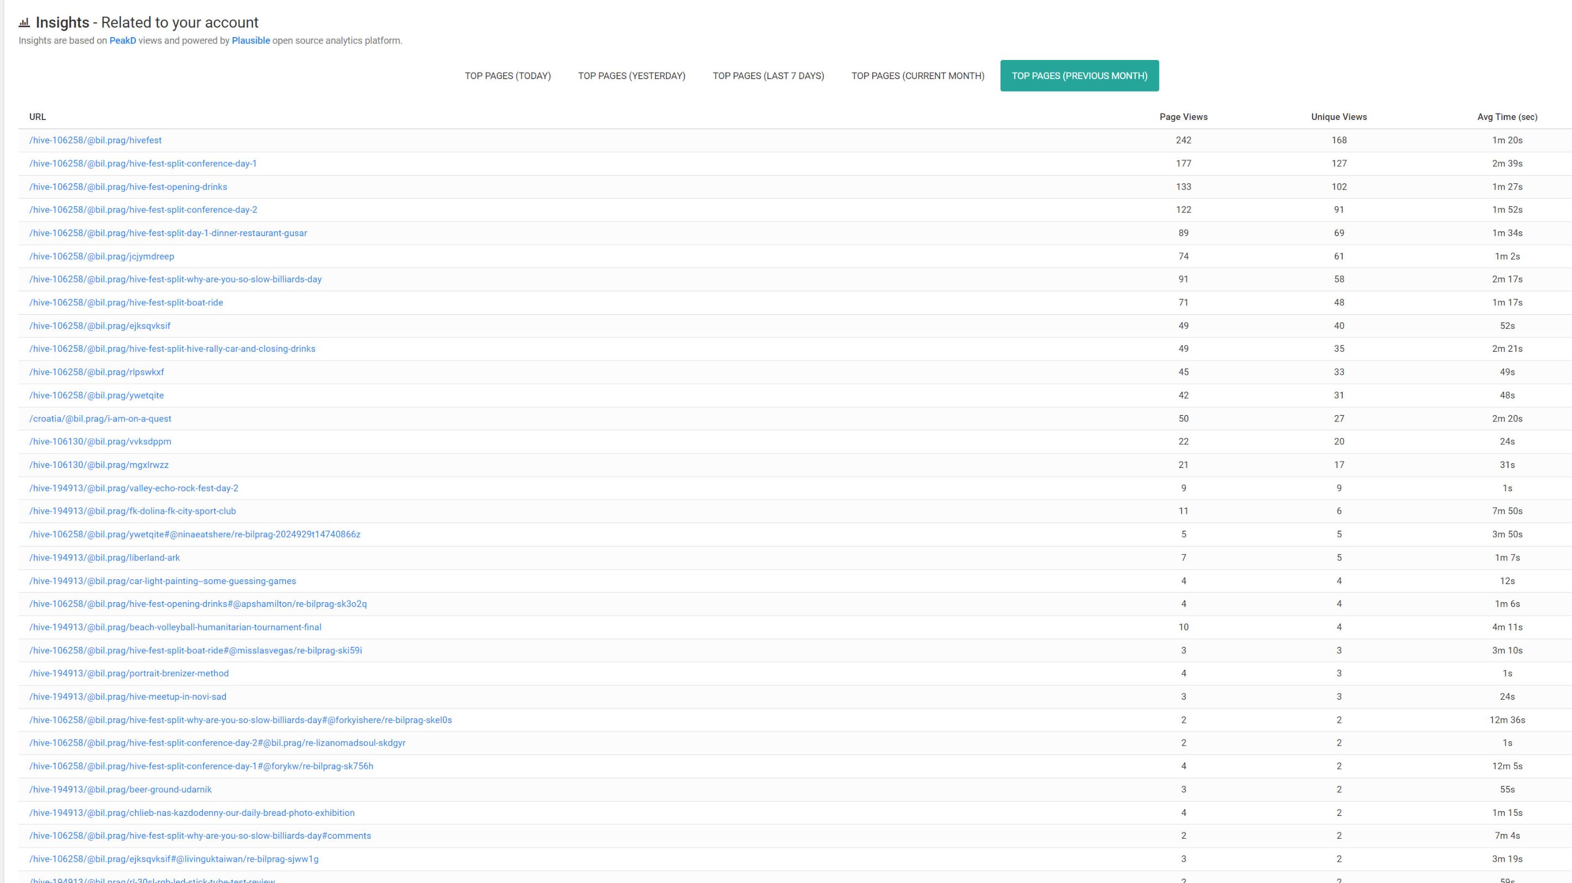Click the Avg Time (sec) column header

(x=1507, y=117)
